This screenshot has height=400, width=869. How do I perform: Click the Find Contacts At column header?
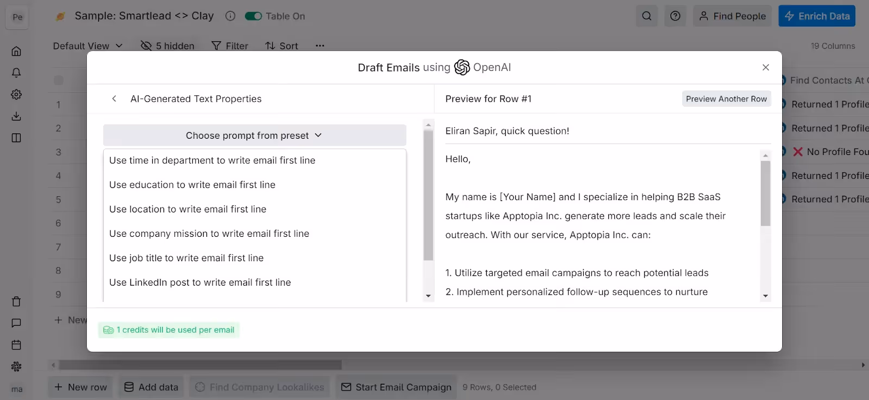click(x=826, y=80)
